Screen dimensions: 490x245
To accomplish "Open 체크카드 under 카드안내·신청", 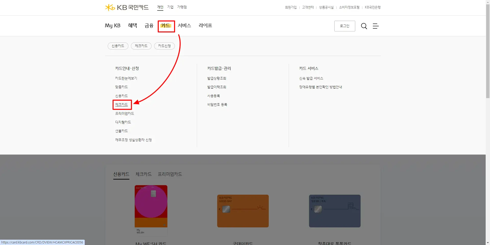I will (x=121, y=105).
